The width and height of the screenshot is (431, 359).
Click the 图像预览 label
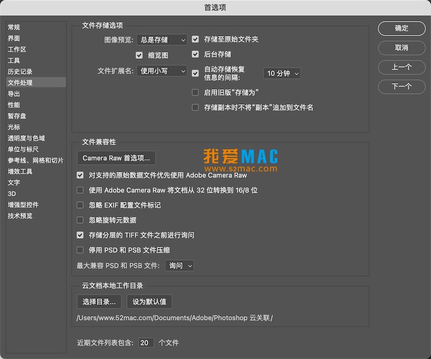(119, 40)
